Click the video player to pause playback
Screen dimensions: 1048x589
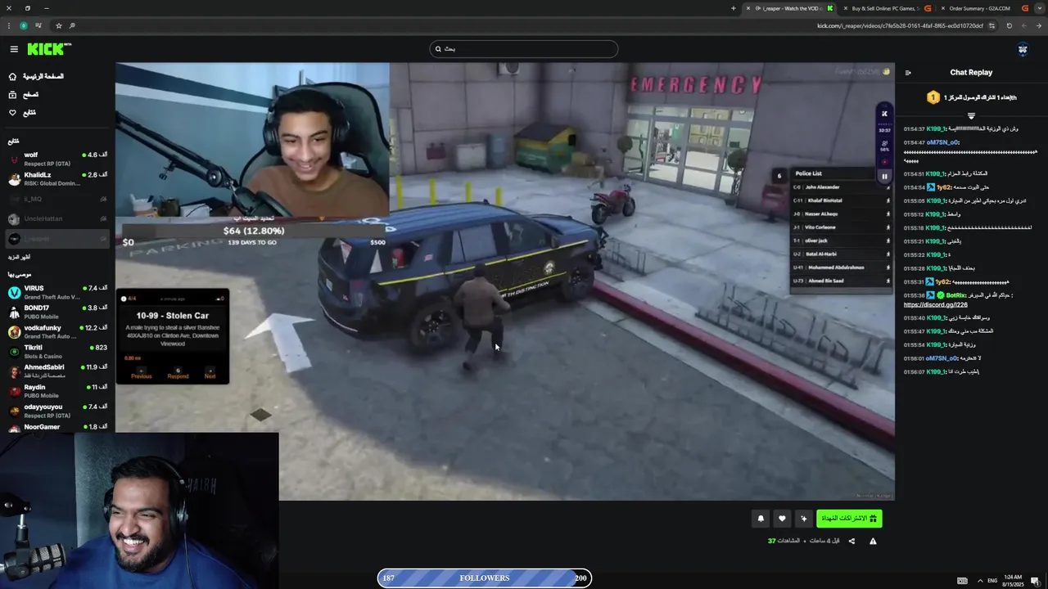pyautogui.click(x=504, y=281)
